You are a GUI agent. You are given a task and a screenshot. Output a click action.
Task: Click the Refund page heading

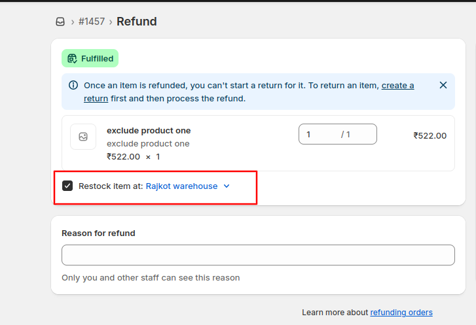(x=137, y=22)
